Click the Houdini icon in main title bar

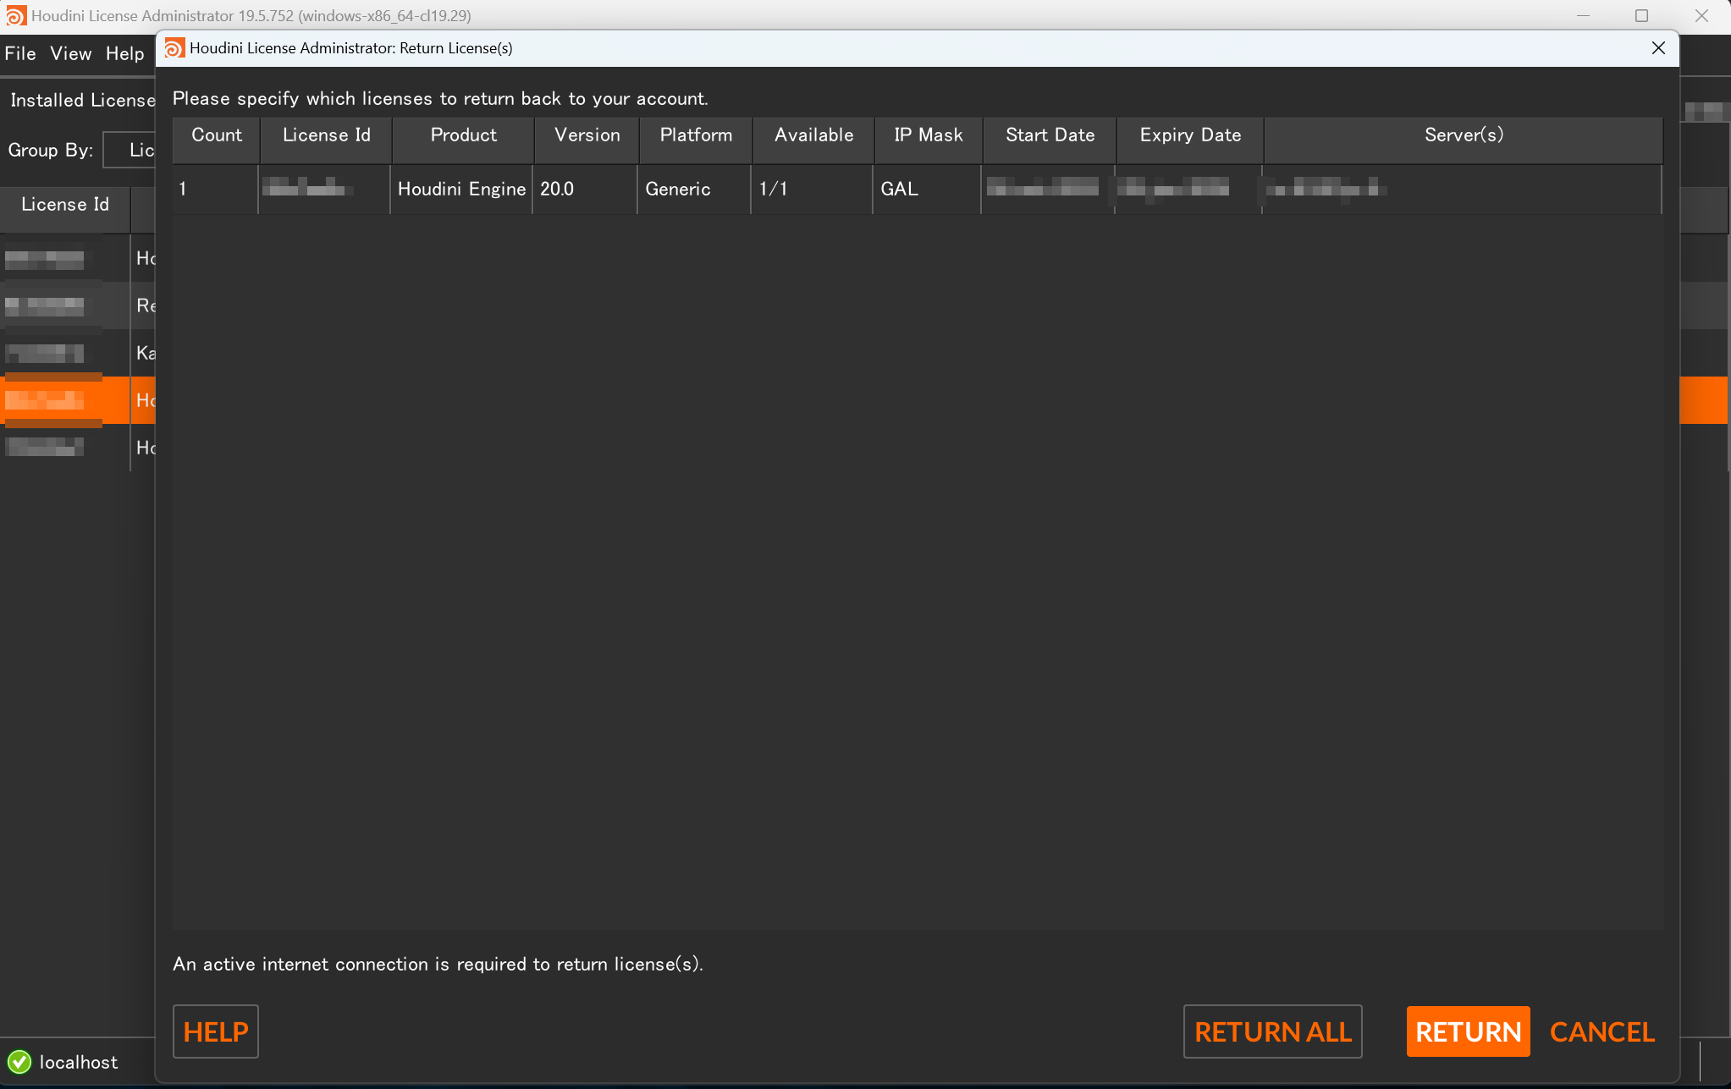tap(15, 15)
